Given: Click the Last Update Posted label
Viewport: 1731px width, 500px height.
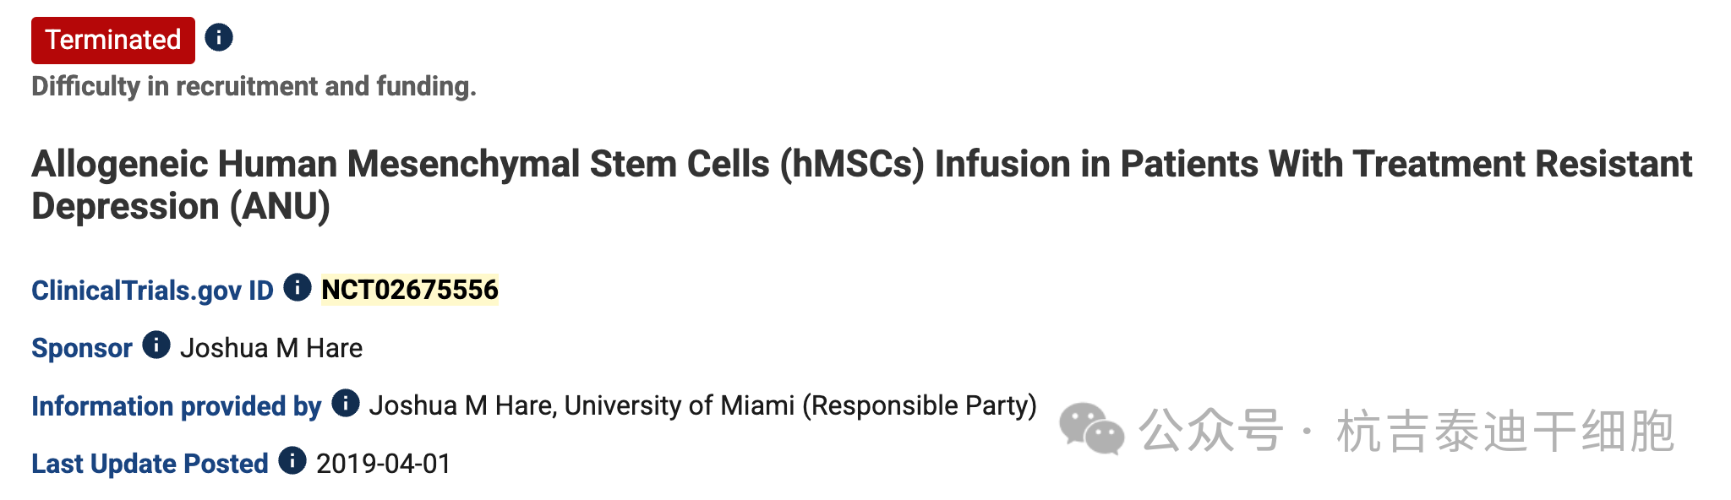Looking at the screenshot, I should [150, 464].
